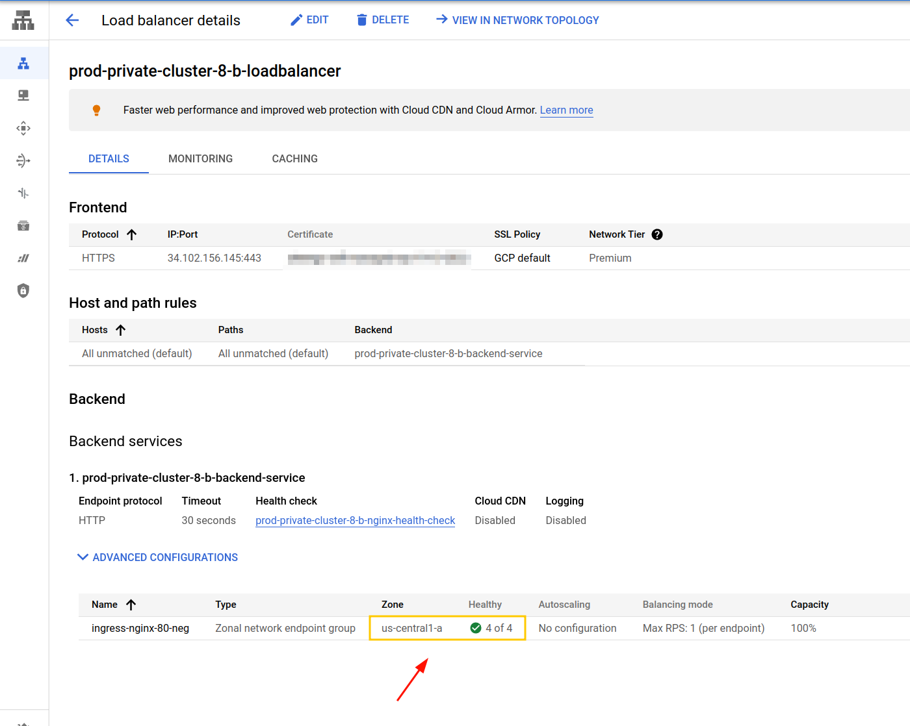Sort frontend table by Protocol arrow
The width and height of the screenshot is (910, 726).
click(x=132, y=234)
